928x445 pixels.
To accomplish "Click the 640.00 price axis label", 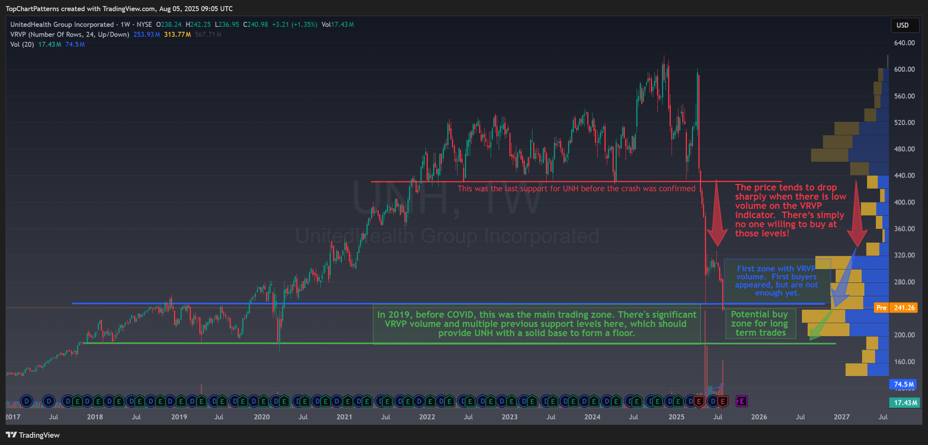I will click(x=904, y=43).
